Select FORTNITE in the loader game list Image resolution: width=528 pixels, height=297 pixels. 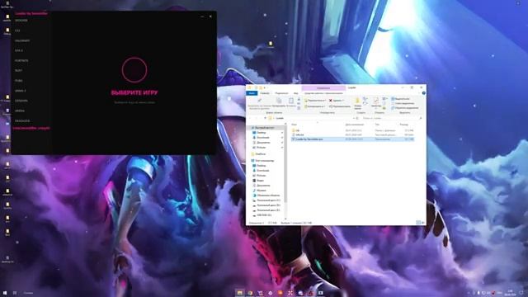[x=21, y=60]
